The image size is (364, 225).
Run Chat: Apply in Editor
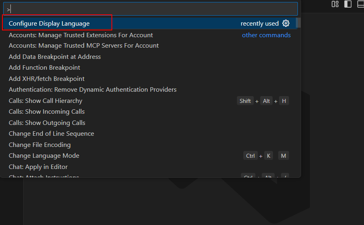pyautogui.click(x=38, y=167)
